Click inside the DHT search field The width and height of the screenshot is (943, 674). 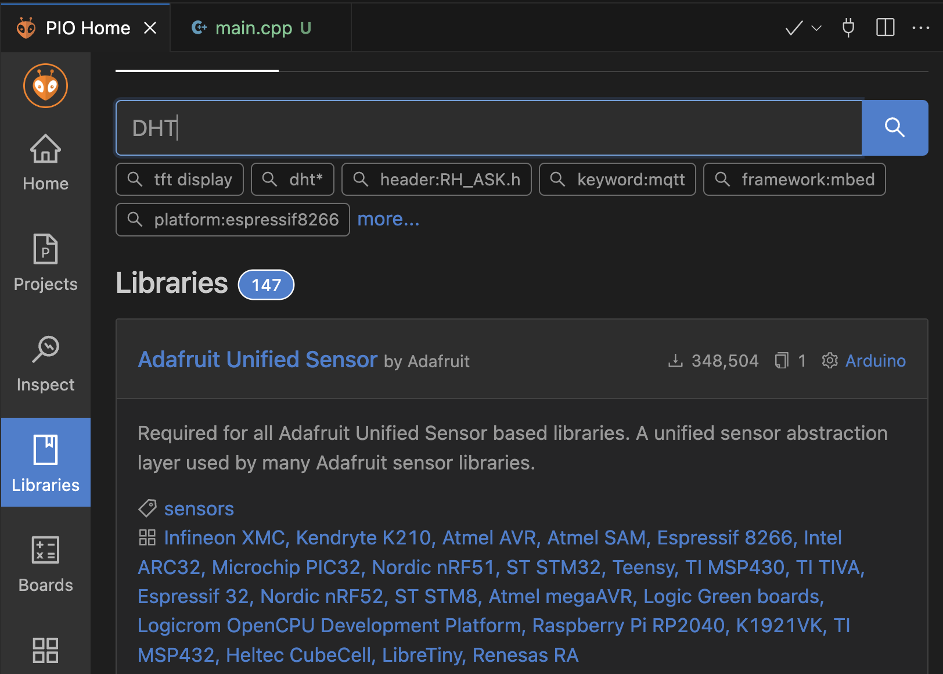(x=488, y=128)
